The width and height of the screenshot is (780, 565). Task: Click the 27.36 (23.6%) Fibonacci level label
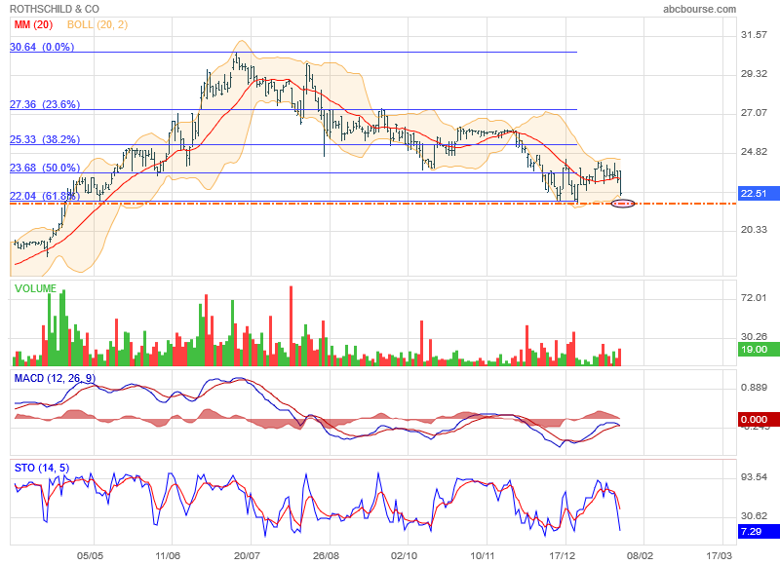[45, 104]
